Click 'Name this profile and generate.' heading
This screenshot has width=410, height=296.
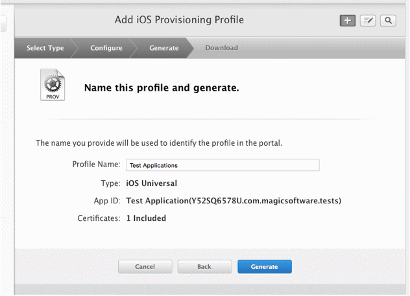(x=162, y=88)
